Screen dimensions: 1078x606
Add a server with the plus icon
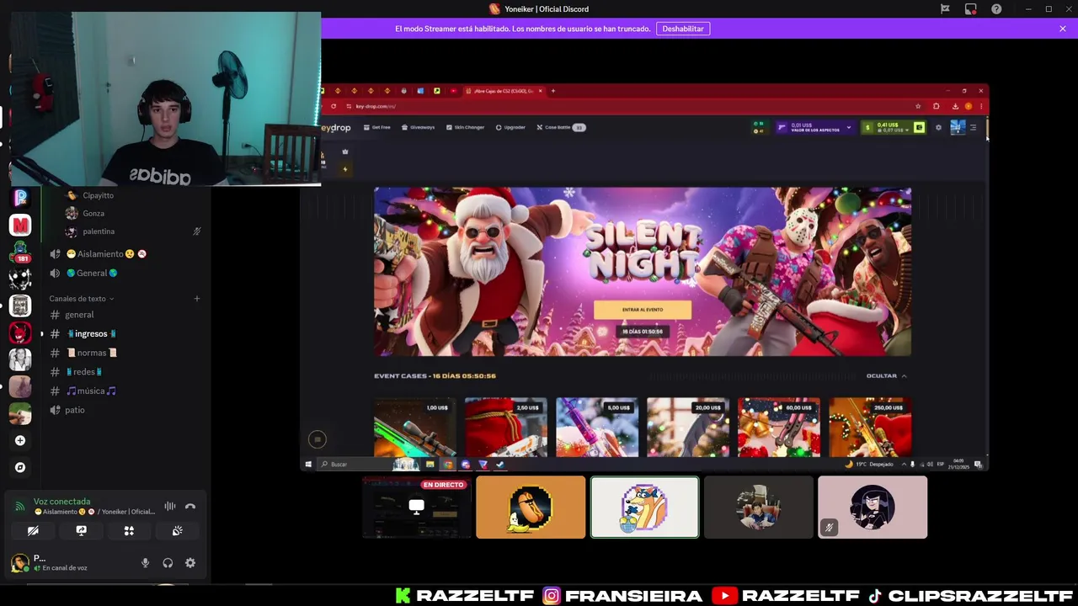click(x=20, y=440)
